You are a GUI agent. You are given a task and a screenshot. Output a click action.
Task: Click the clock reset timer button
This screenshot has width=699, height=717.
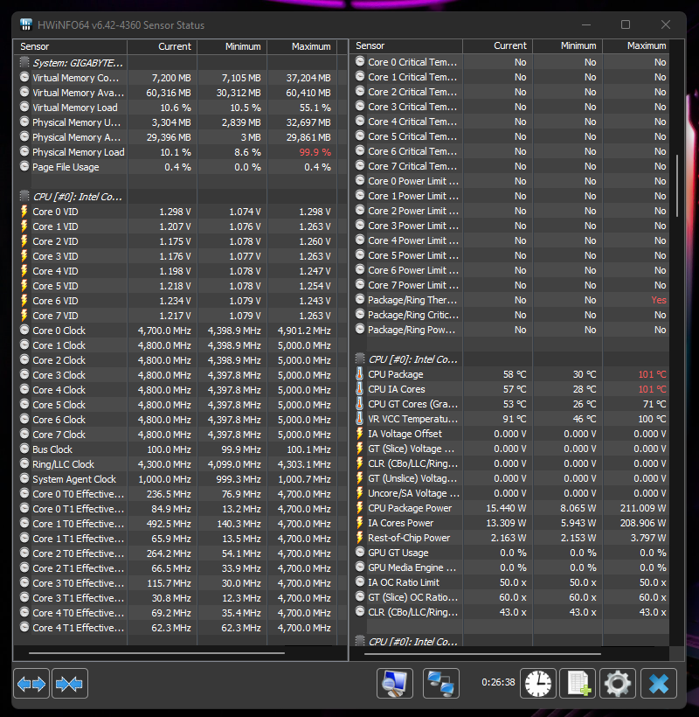coord(538,683)
